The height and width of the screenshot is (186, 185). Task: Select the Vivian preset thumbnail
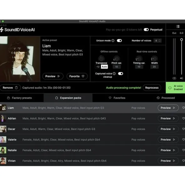tap(3, 161)
